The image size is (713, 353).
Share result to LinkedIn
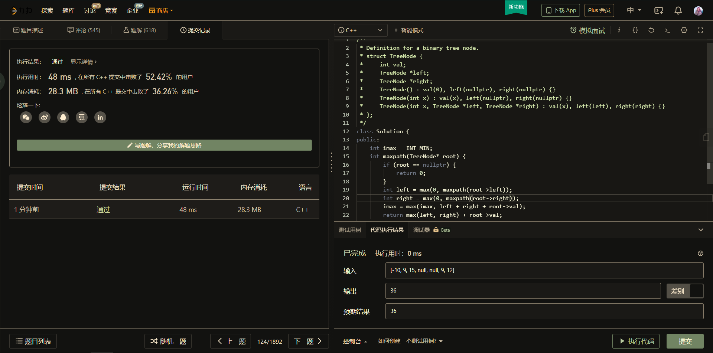(100, 118)
